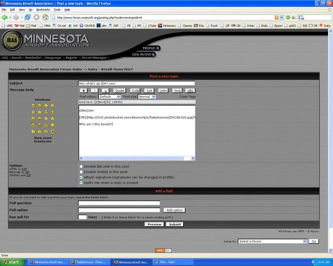Insert the exclamation mark emoticon
333x266 pixels.
coord(33,131)
